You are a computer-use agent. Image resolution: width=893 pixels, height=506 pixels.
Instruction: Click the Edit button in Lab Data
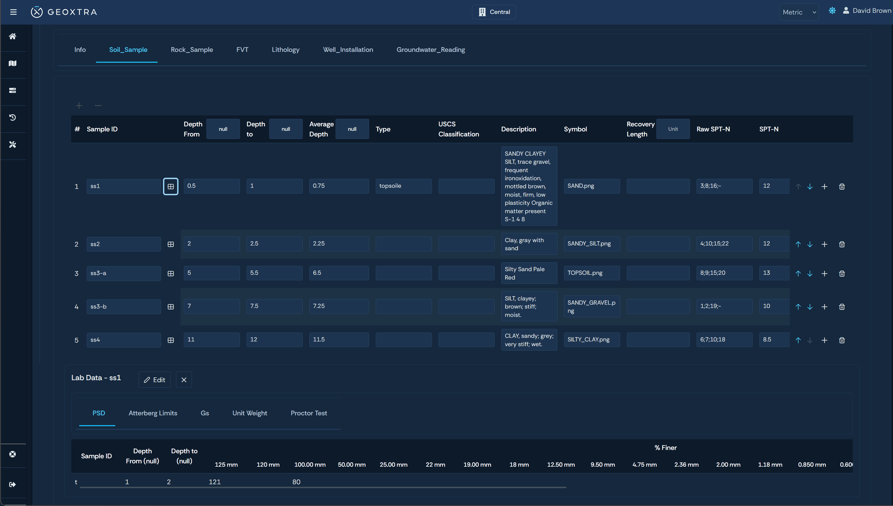point(154,379)
